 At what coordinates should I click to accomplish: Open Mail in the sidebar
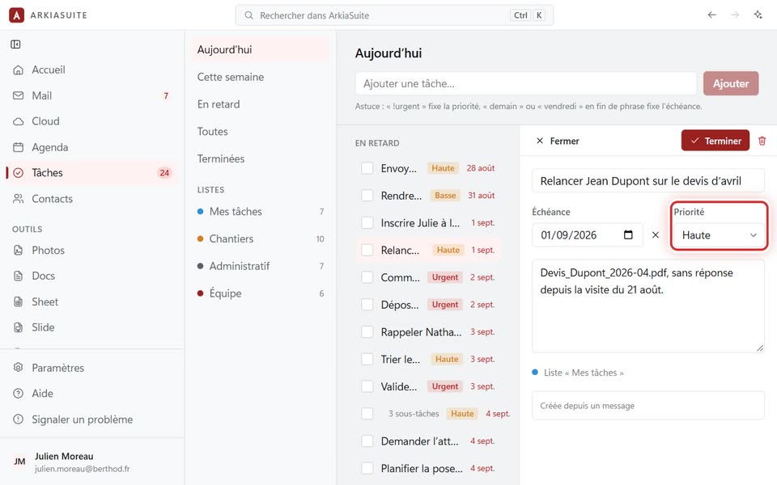(x=92, y=95)
